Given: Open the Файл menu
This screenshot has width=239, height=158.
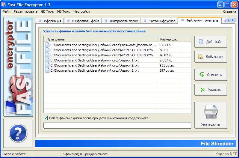Looking at the screenshot, I should [x=6, y=11].
